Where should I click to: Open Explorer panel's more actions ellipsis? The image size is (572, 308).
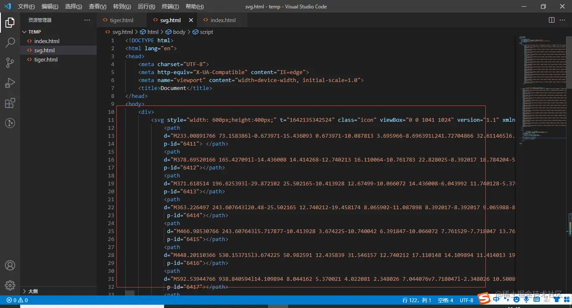[87, 20]
